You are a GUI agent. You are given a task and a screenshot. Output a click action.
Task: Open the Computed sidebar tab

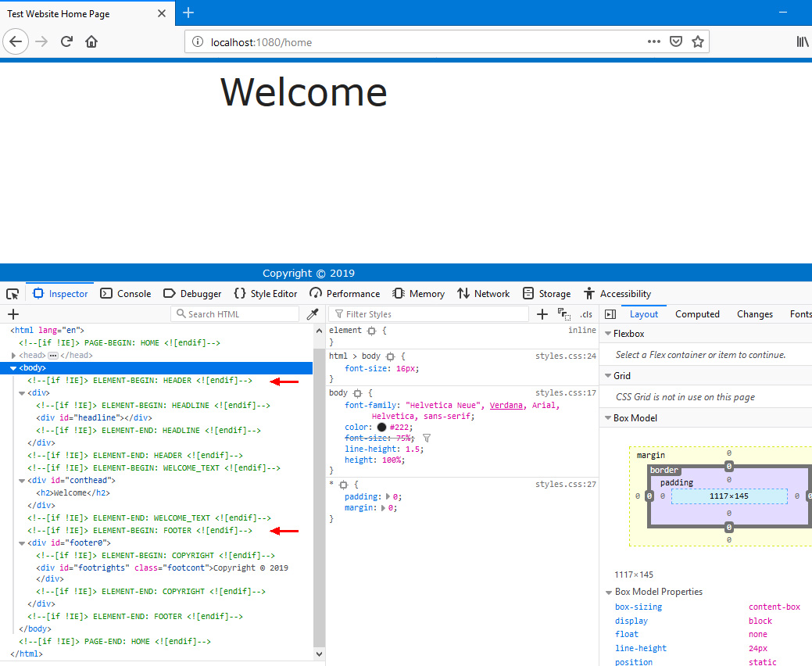pyautogui.click(x=697, y=314)
